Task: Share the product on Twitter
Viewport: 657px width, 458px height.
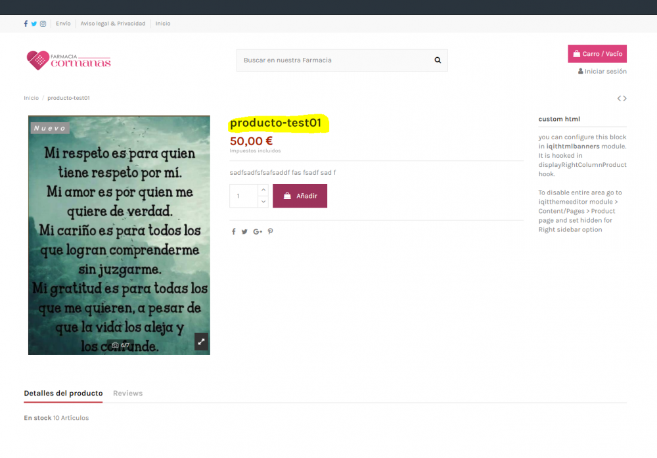Action: [x=244, y=231]
